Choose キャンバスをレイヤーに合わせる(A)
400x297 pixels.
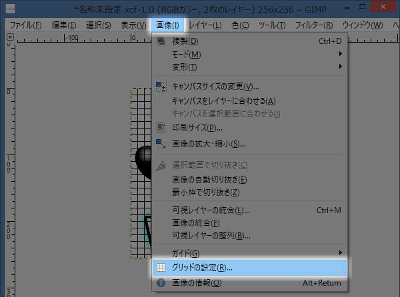[249, 101]
